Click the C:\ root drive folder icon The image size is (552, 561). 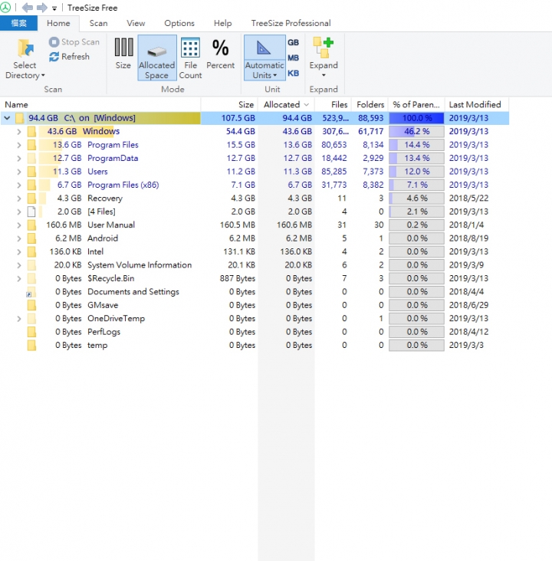[20, 118]
